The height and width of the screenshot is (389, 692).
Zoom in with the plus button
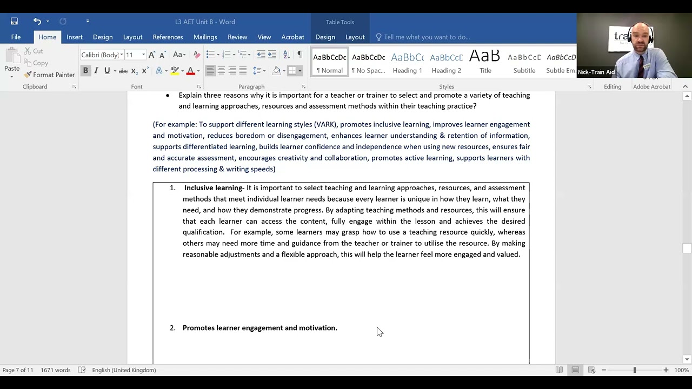click(x=666, y=370)
